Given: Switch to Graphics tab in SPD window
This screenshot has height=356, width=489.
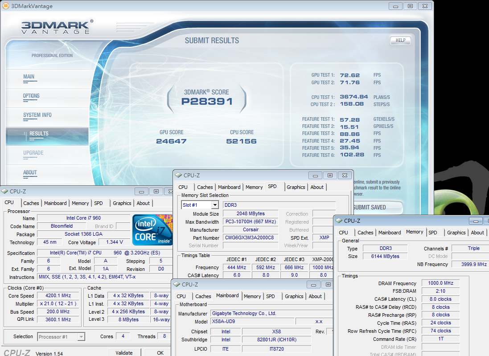Looking at the screenshot, I should point(296,187).
